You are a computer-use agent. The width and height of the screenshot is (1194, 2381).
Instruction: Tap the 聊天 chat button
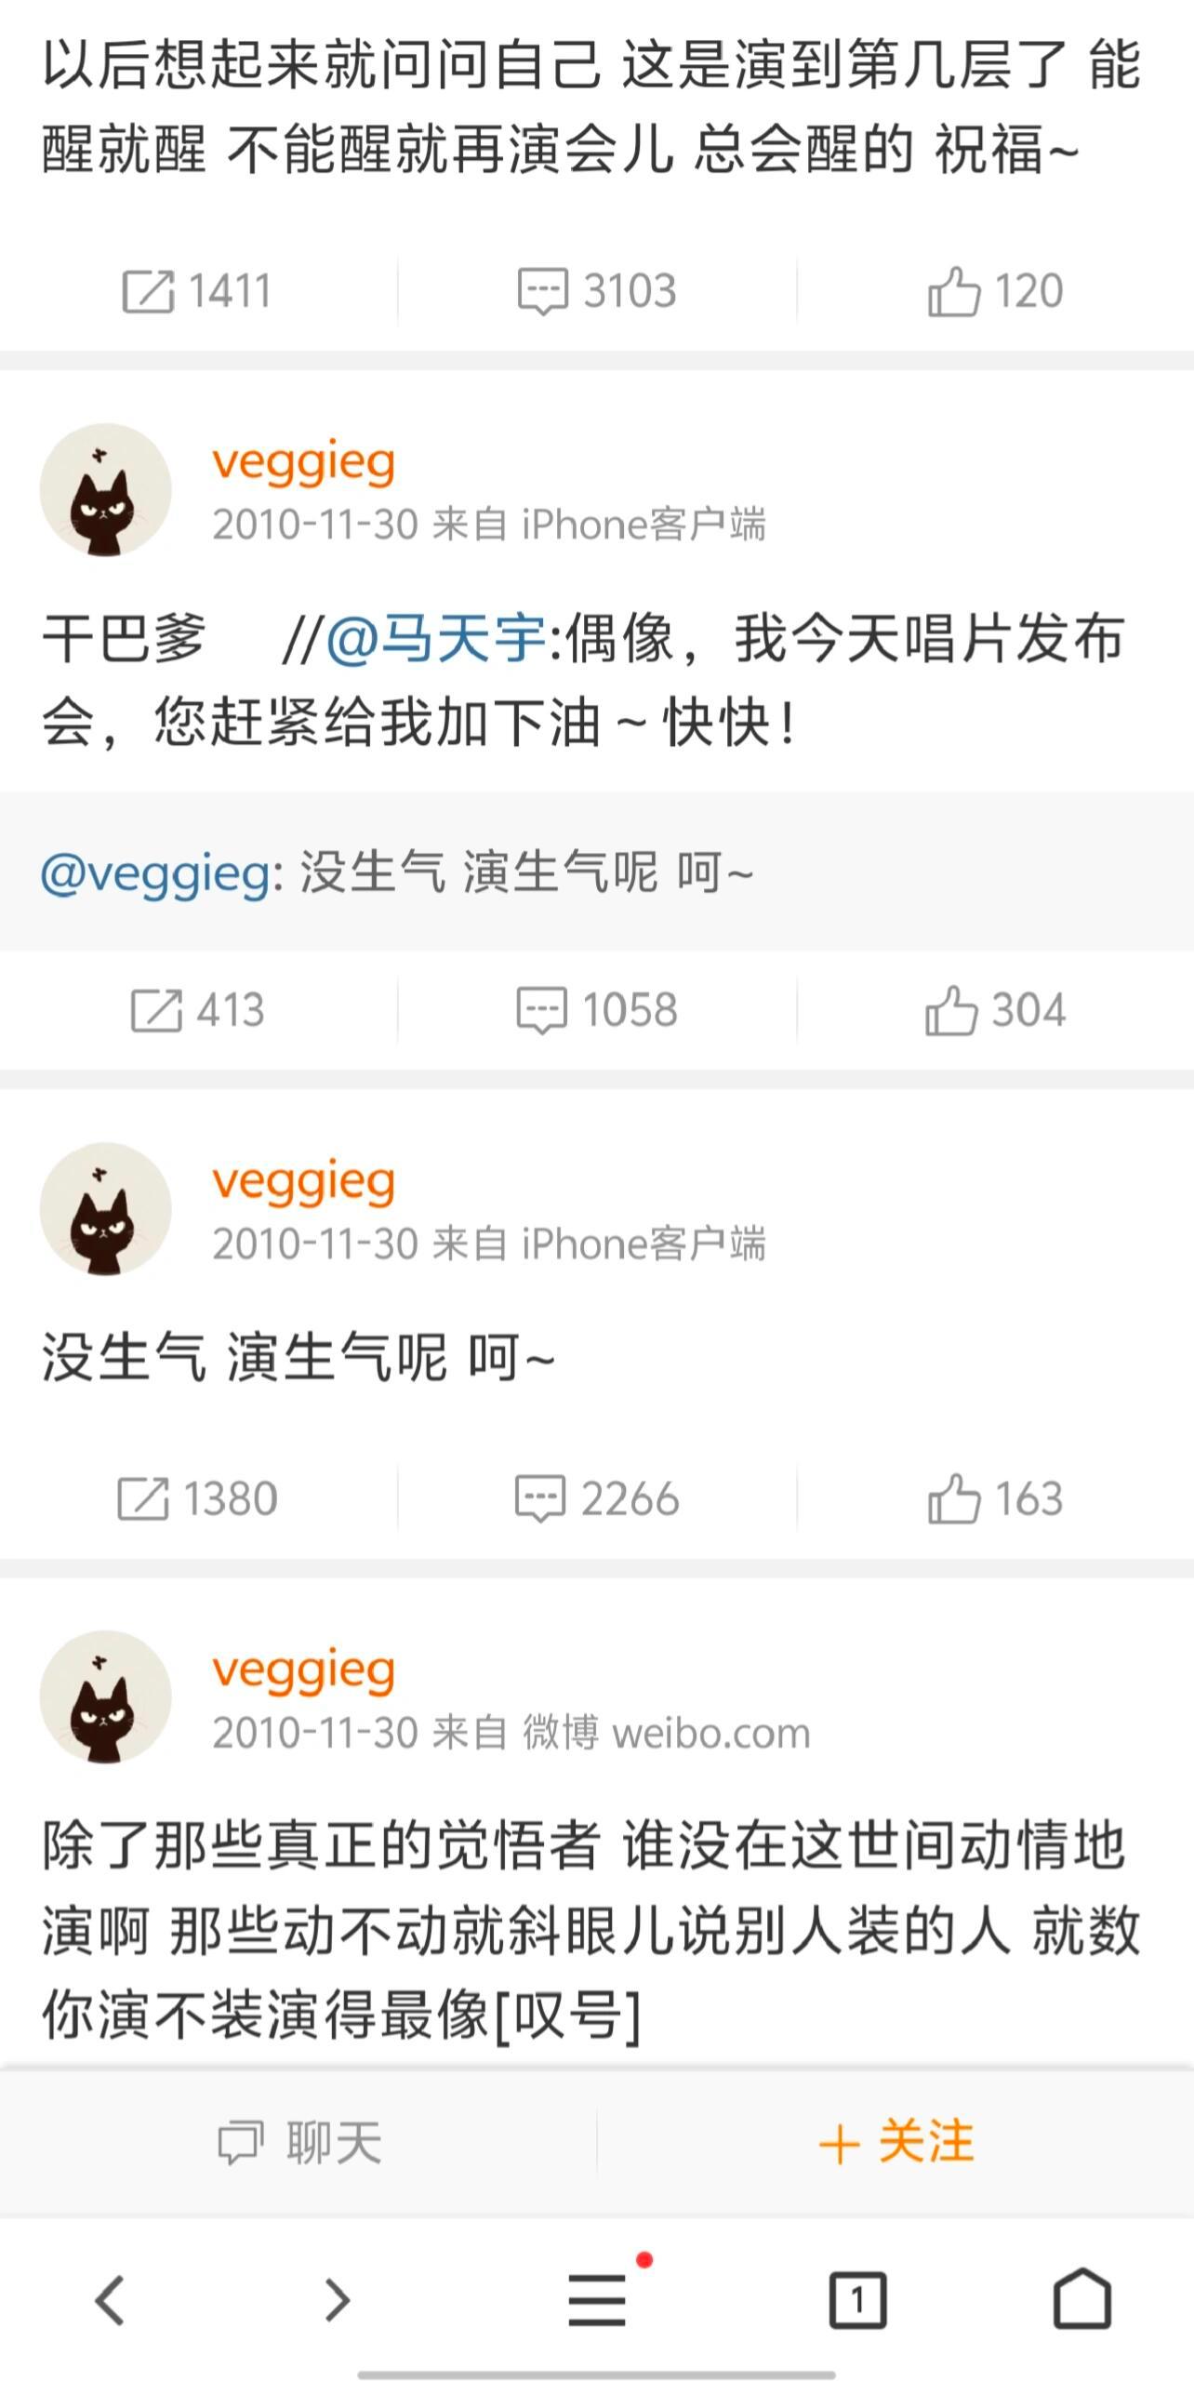tap(298, 2141)
